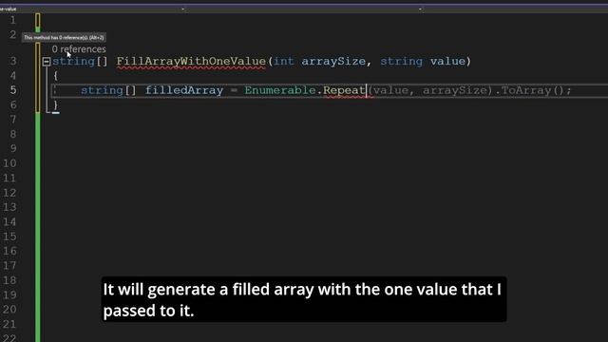This screenshot has height=342, width=608.
Task: Click the 'Enumerable' class name
Action: point(280,90)
